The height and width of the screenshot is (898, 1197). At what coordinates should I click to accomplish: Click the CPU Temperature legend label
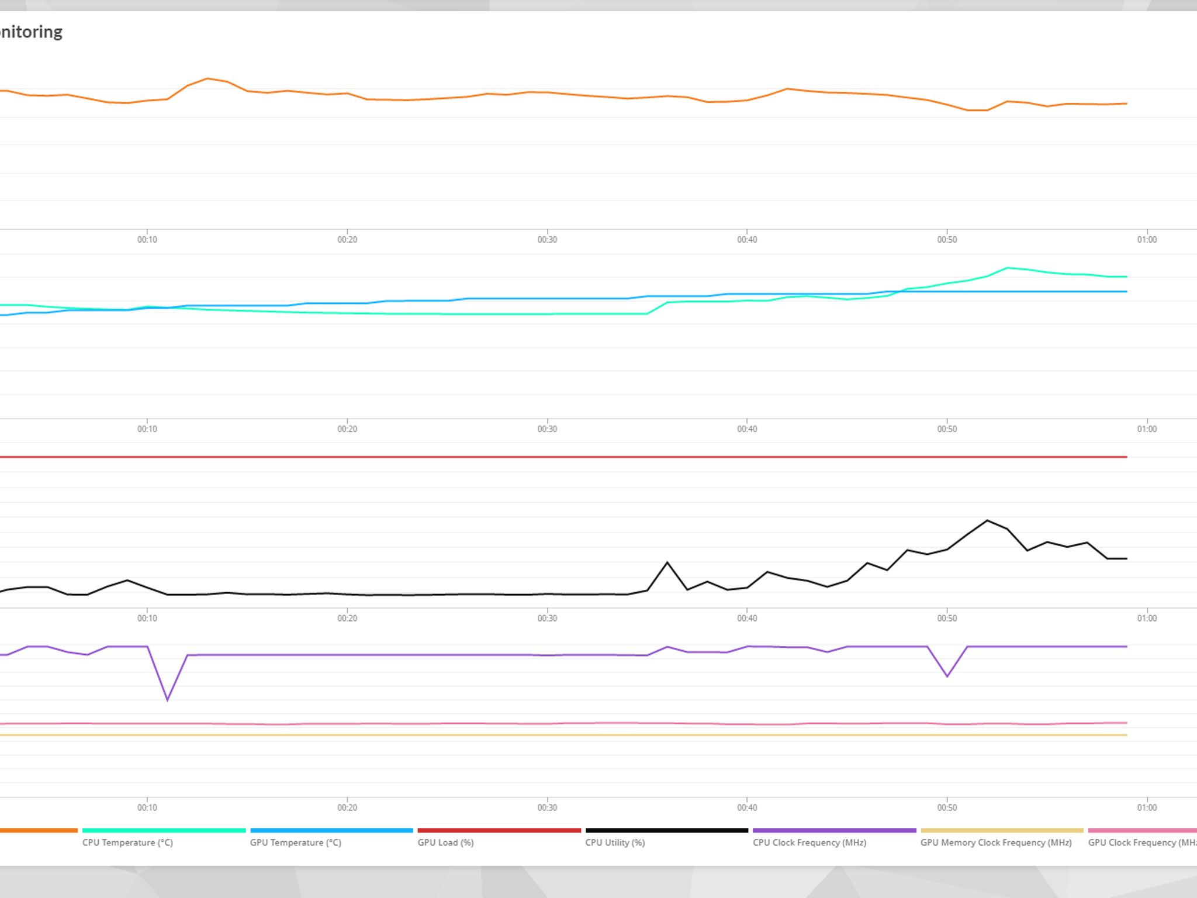[127, 842]
